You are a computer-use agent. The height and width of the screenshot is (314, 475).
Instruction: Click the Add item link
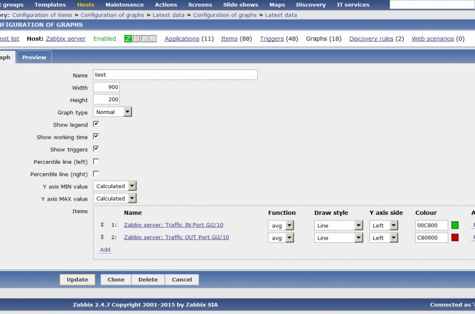point(105,250)
